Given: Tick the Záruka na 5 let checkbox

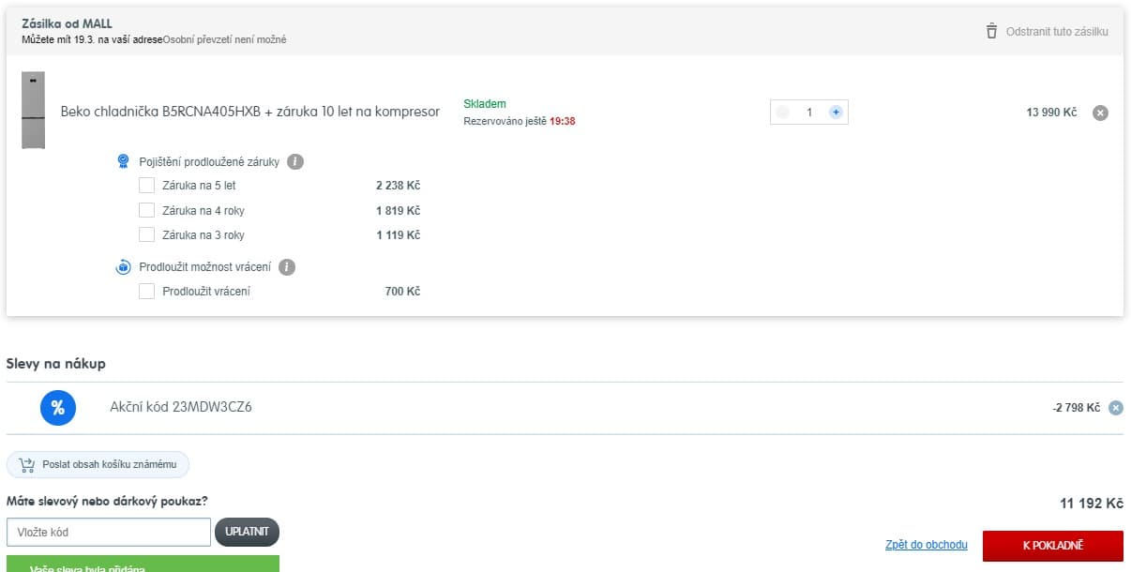Looking at the screenshot, I should click(146, 186).
